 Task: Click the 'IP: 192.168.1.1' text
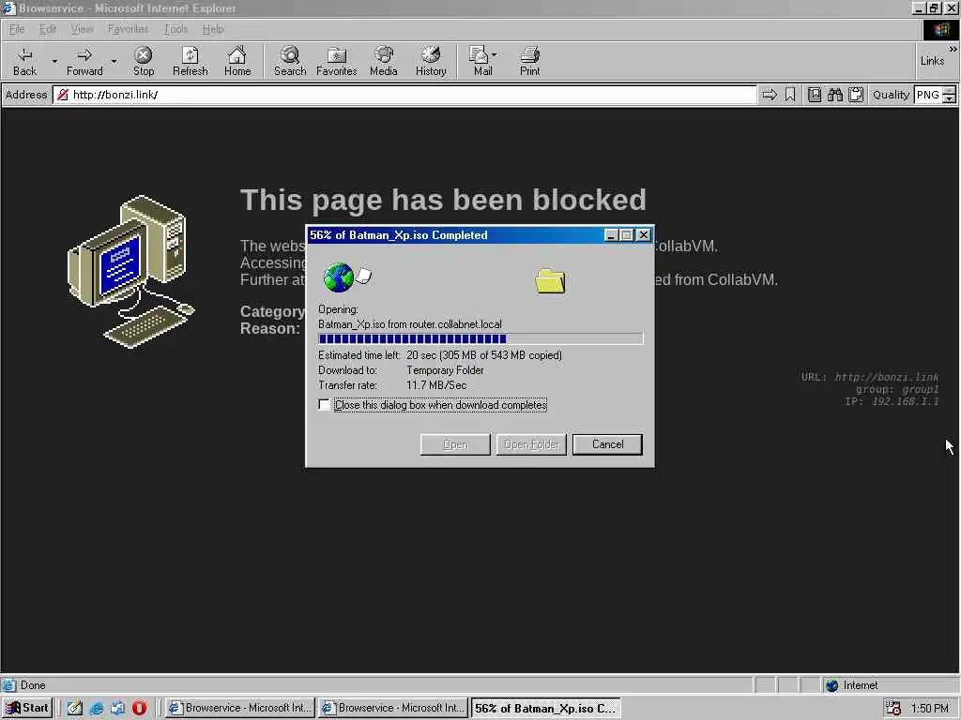(x=892, y=401)
